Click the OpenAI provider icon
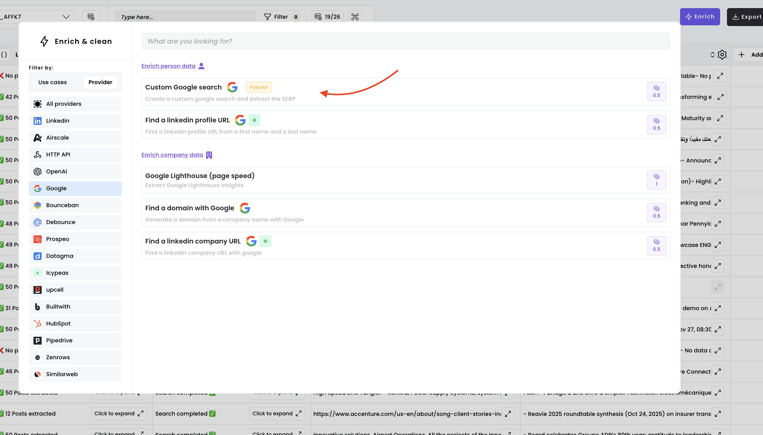This screenshot has width=763, height=435. point(38,171)
